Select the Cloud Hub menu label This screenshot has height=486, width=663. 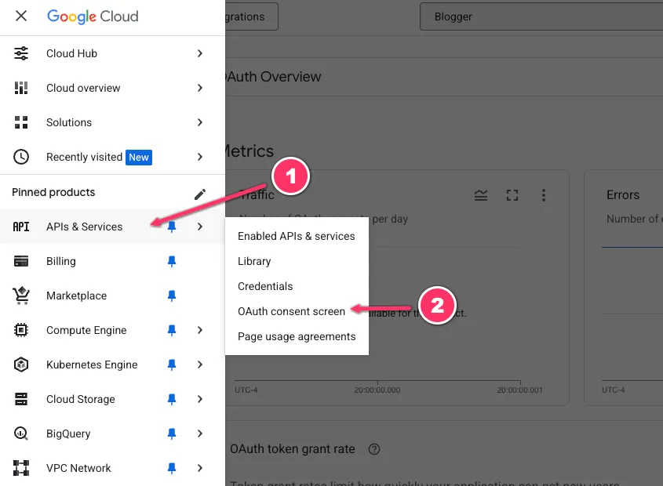click(x=72, y=53)
